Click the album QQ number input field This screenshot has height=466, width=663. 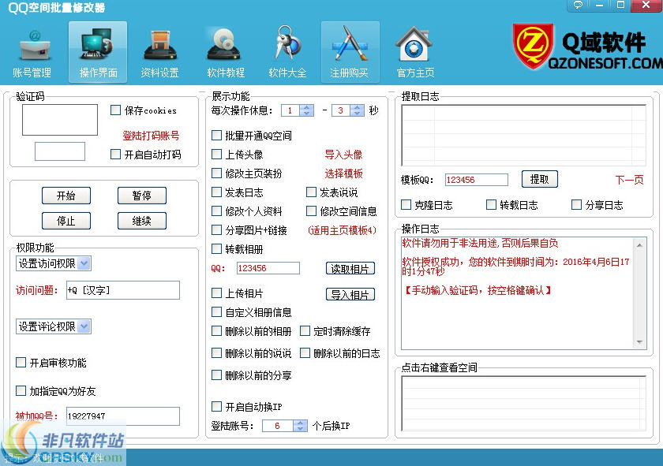pyautogui.click(x=268, y=268)
